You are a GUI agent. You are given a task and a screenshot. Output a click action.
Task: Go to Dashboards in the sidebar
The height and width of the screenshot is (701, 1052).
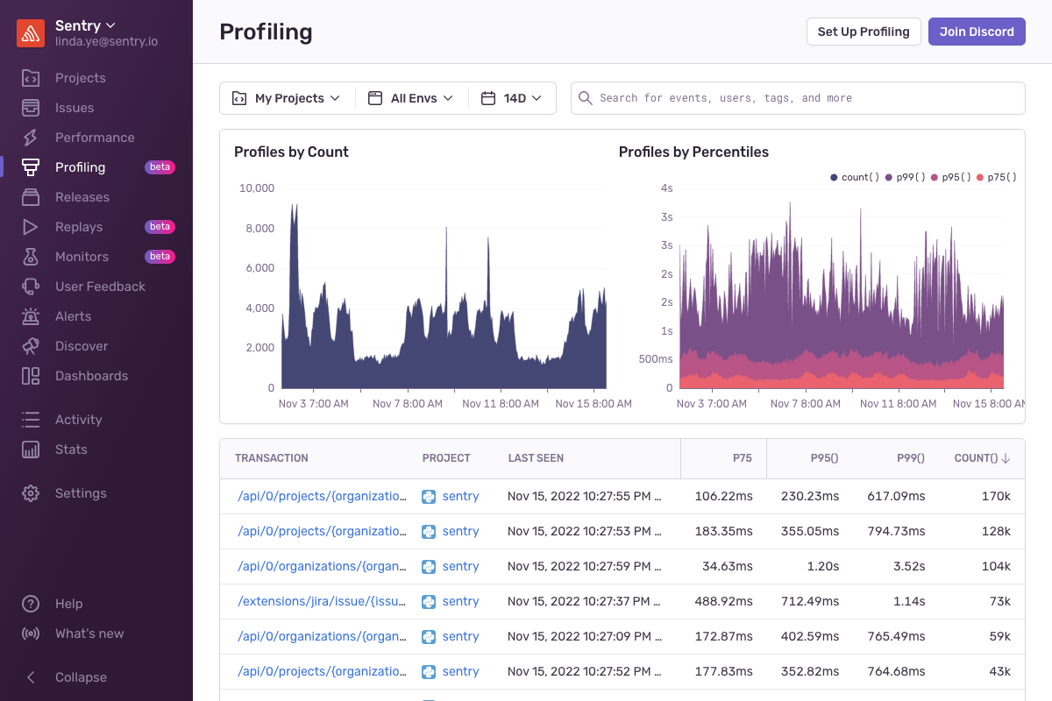point(91,376)
